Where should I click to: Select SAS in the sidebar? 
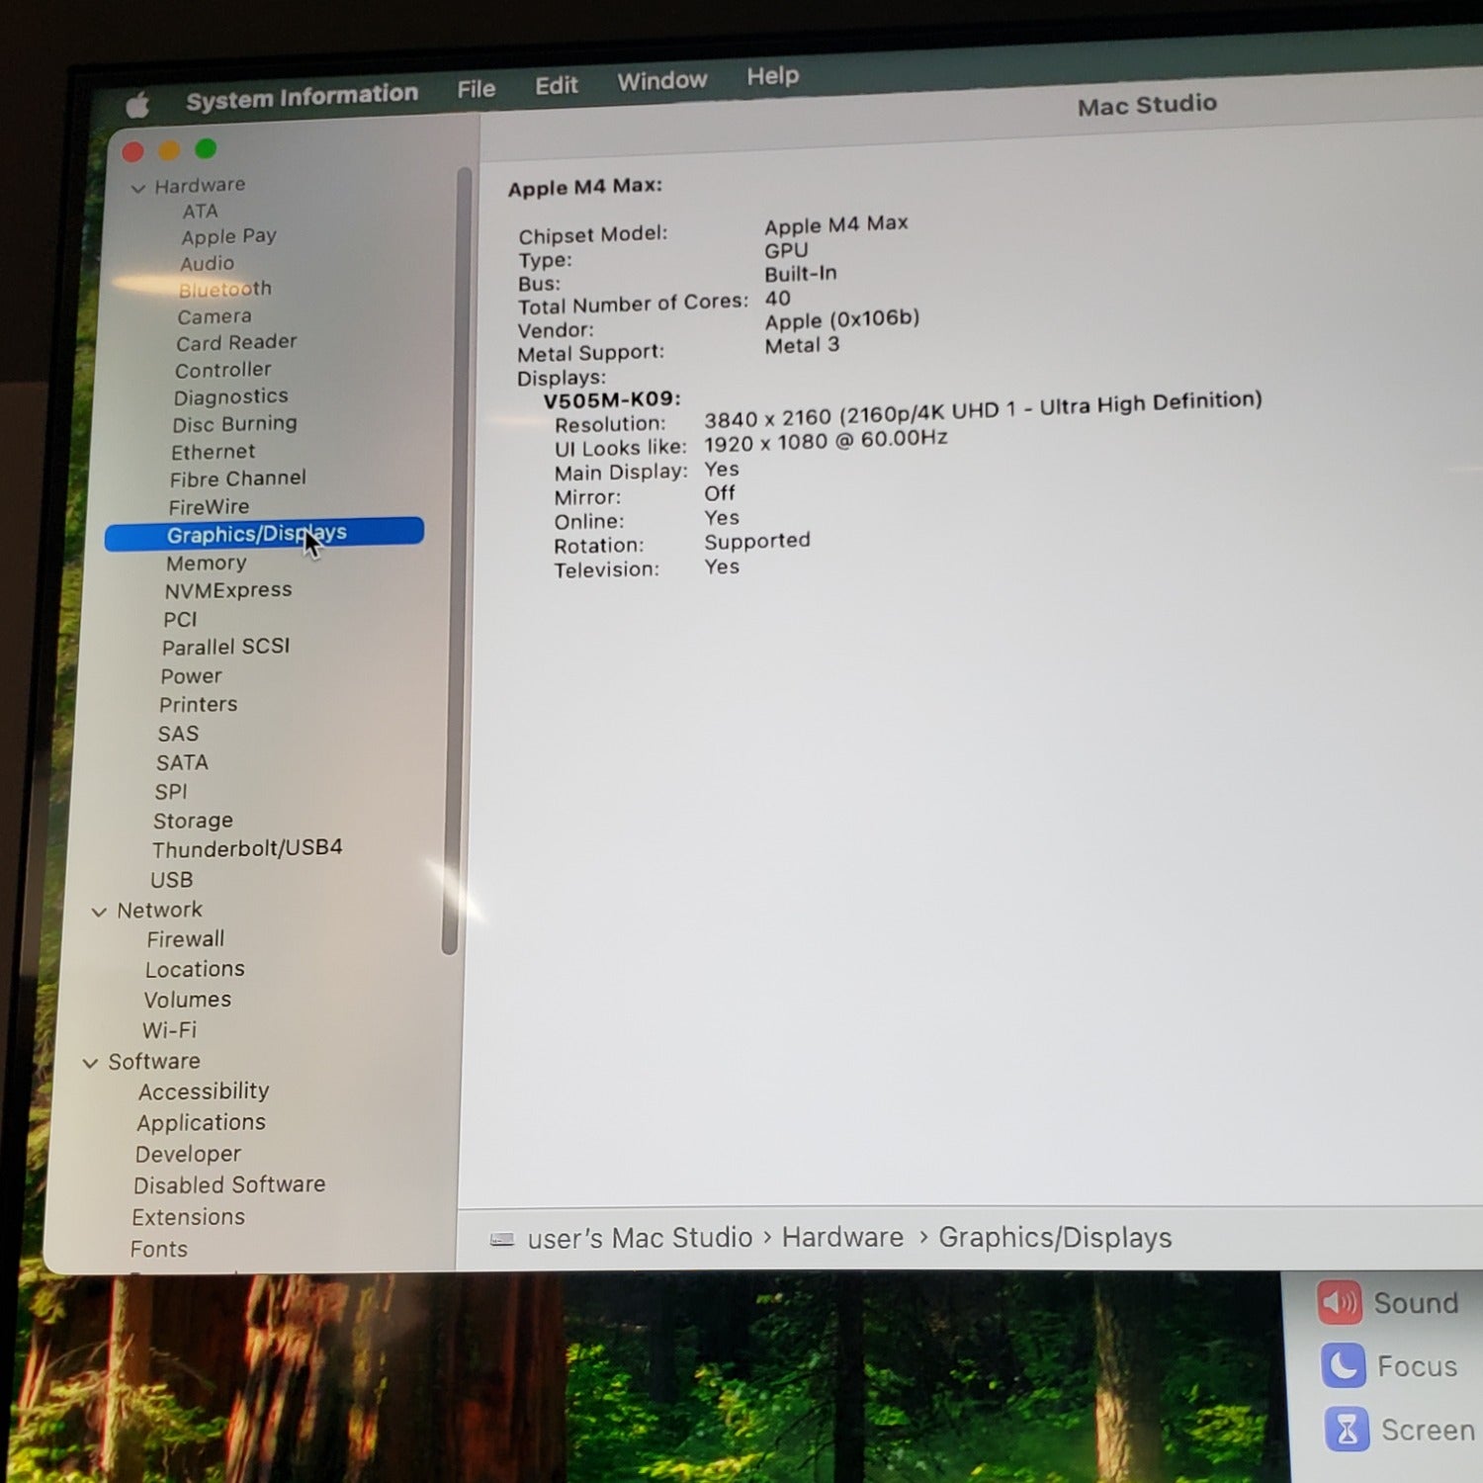[178, 734]
